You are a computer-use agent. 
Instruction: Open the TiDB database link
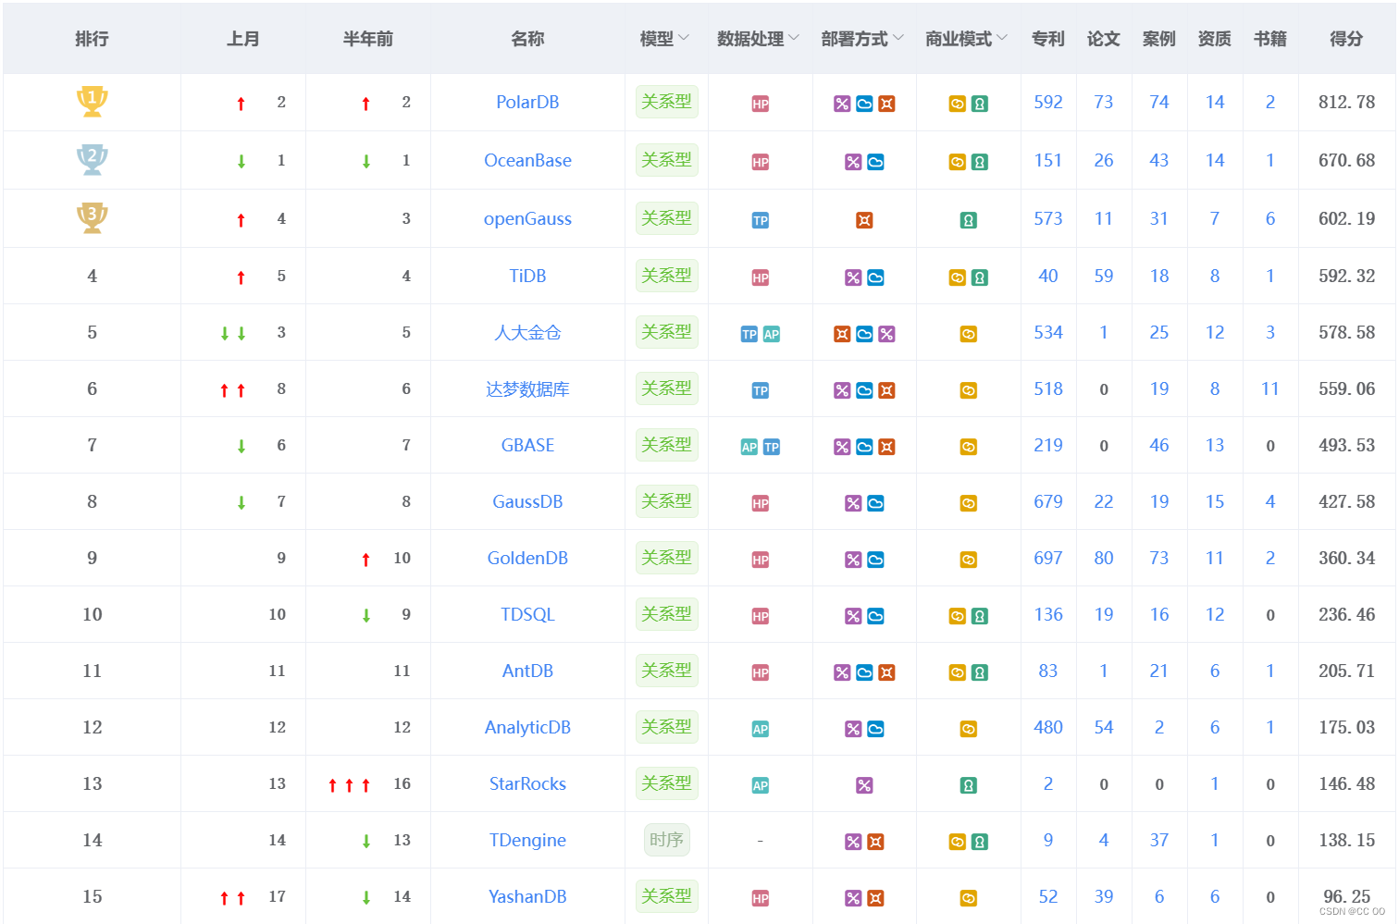(x=527, y=276)
